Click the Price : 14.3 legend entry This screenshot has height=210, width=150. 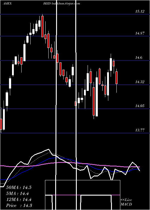click(x=19, y=205)
